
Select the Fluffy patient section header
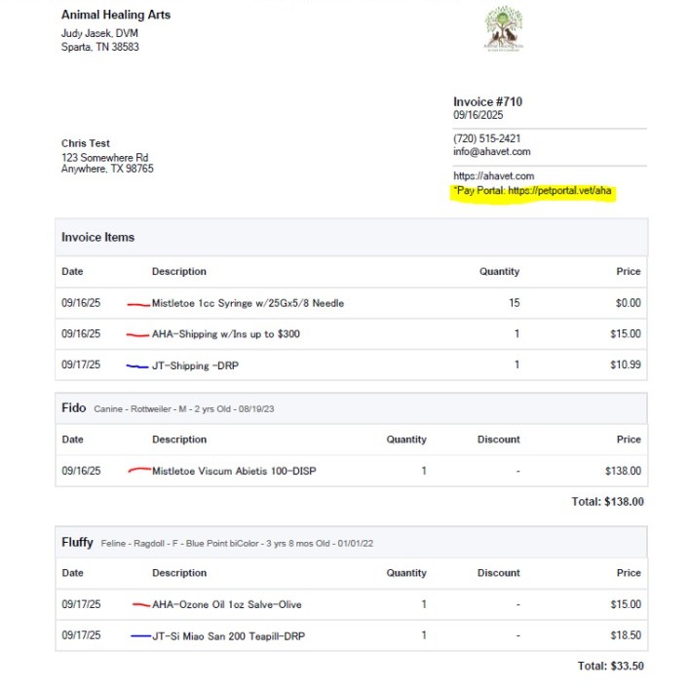[x=78, y=541]
